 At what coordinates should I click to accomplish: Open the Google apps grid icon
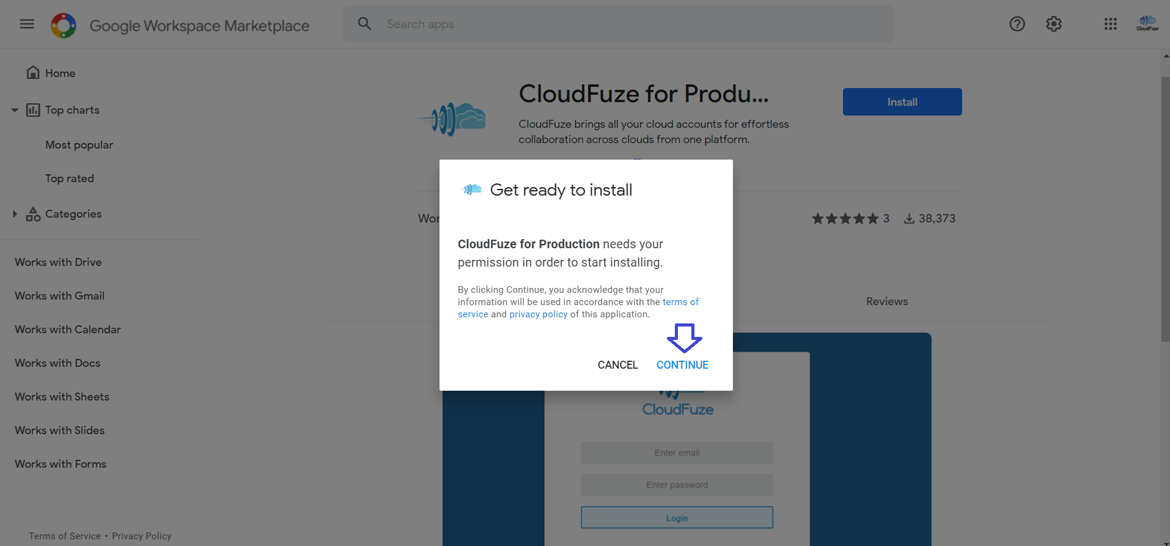(1111, 24)
